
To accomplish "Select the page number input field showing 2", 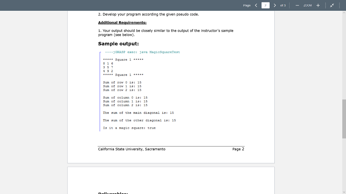I will tap(265, 5).
